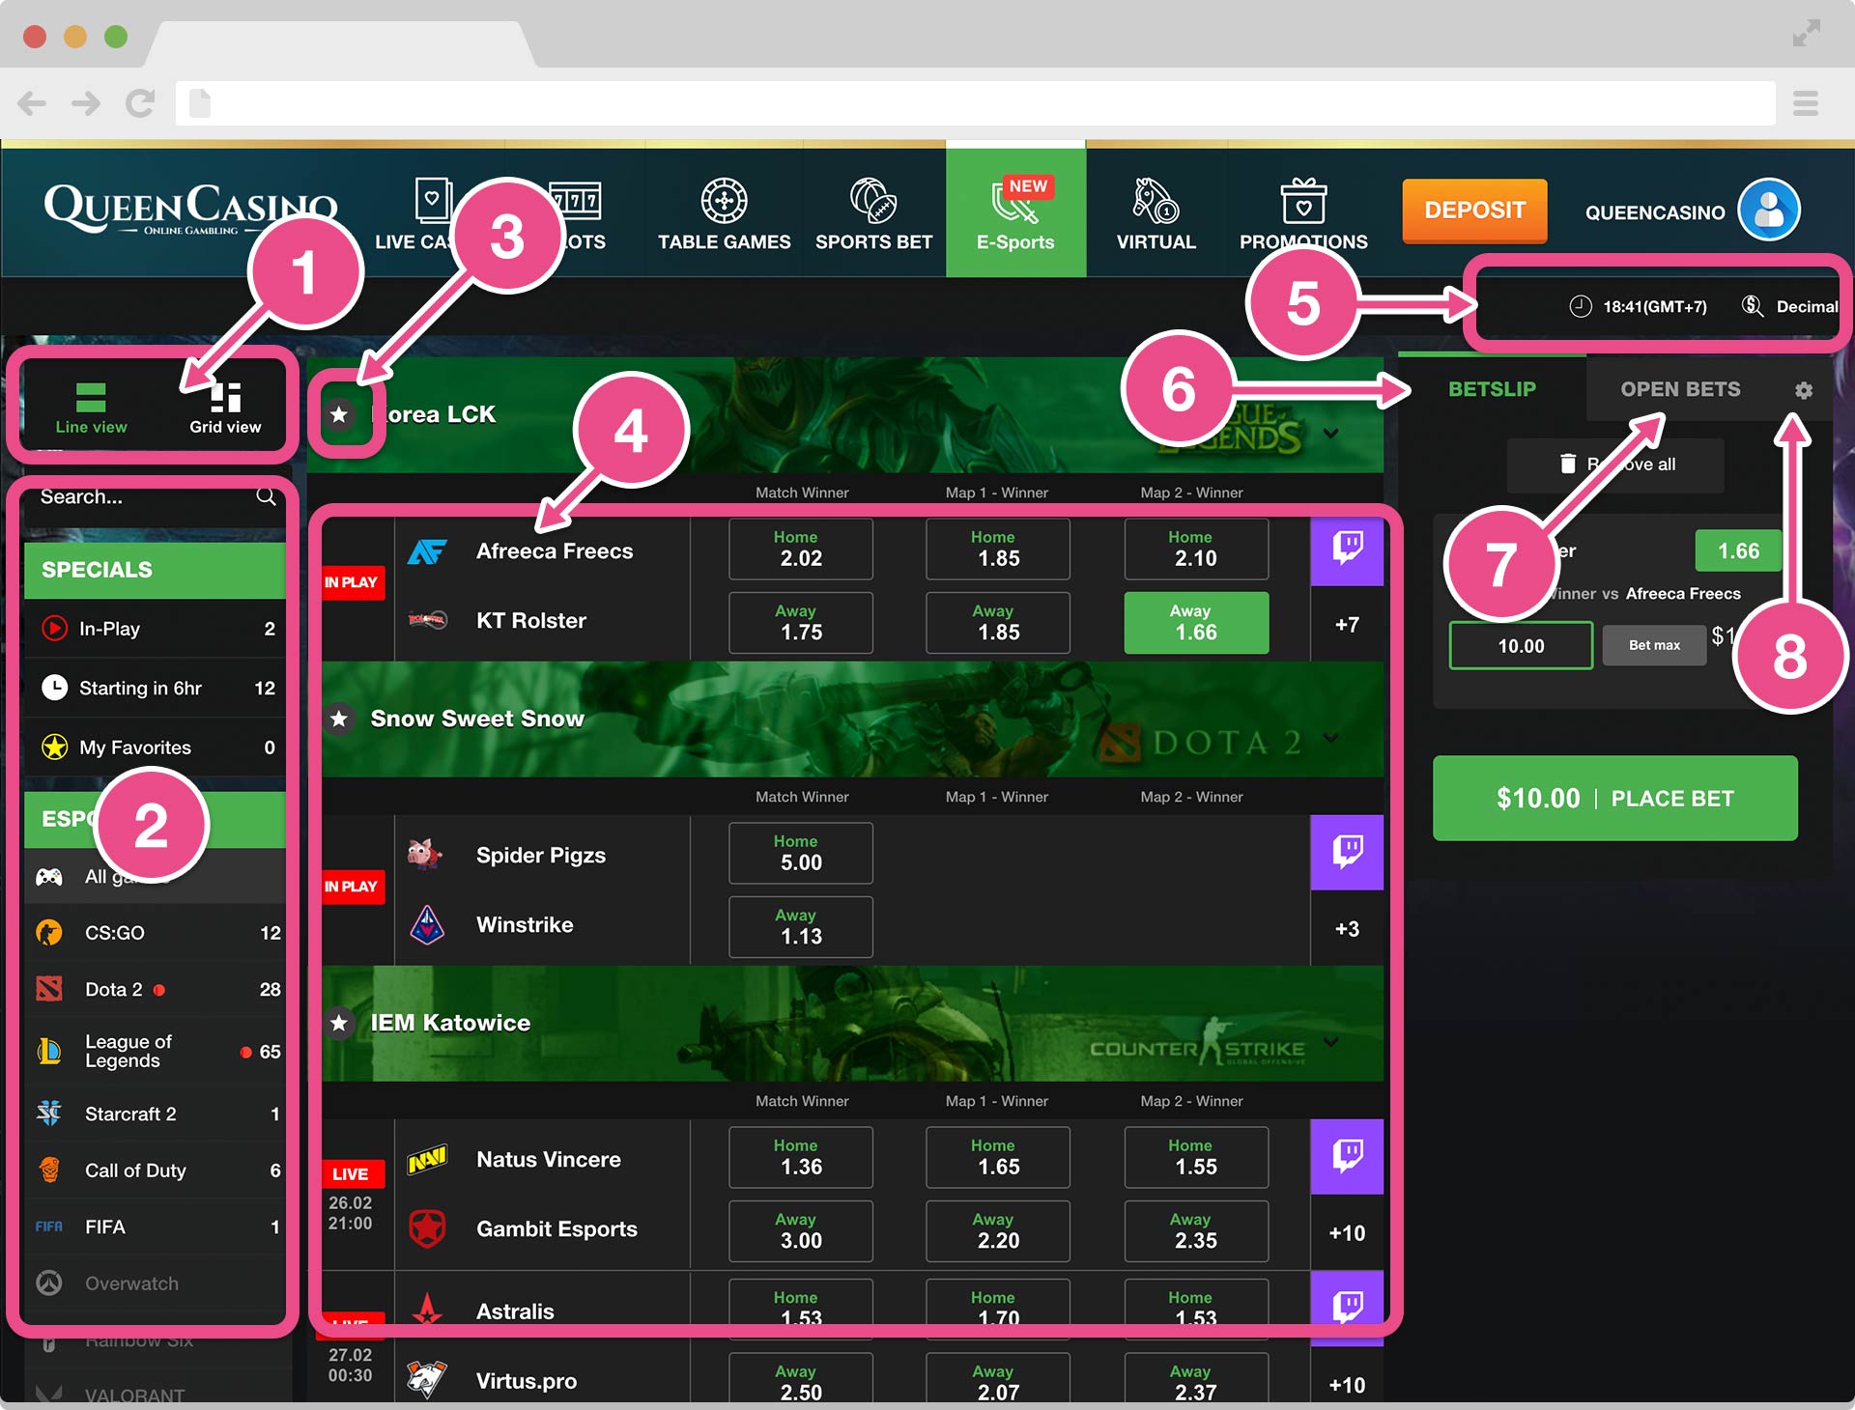1855x1410 pixels.
Task: Click the $10.00 PLACE BET button
Action: click(x=1614, y=798)
